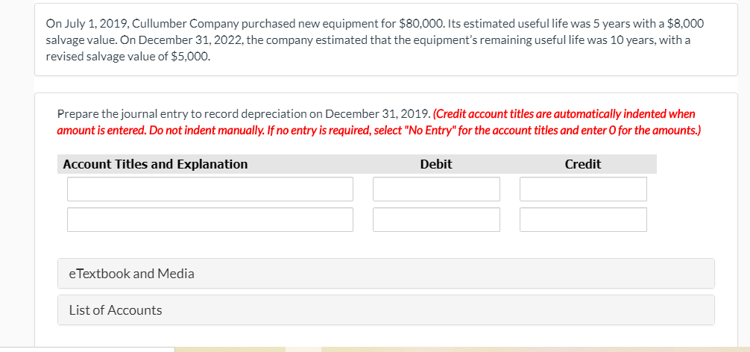Click the Debit column header
This screenshot has height=352, width=750.
tap(436, 164)
